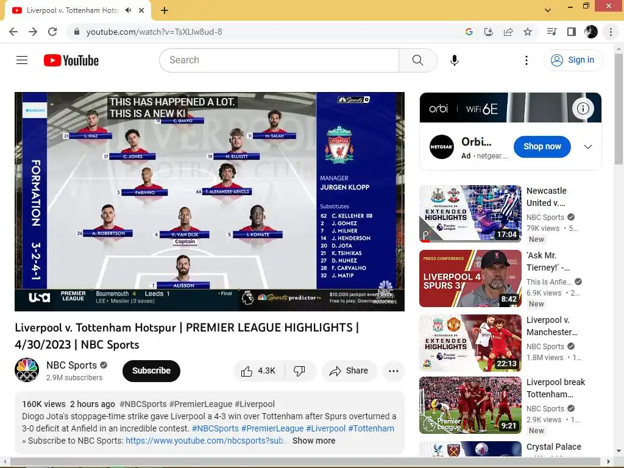Click the '160K views' text
624x468 pixels.
pos(44,404)
